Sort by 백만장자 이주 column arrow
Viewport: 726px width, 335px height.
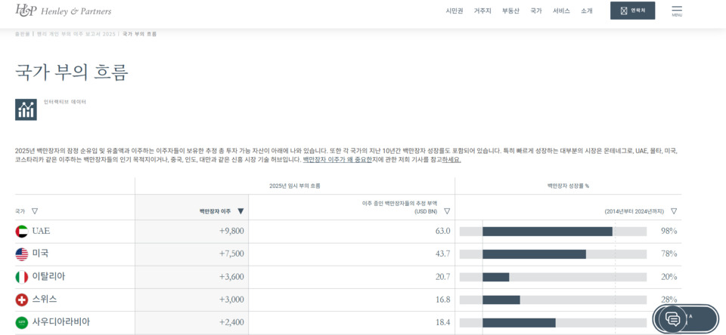tap(240, 211)
